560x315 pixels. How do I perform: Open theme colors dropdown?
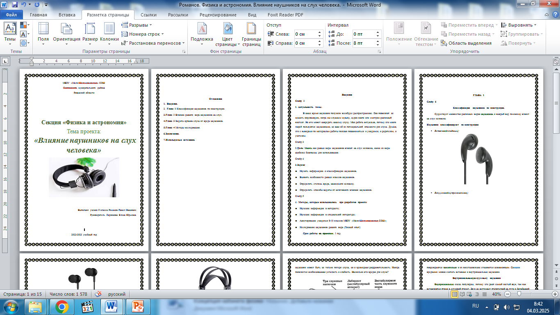(x=24, y=25)
